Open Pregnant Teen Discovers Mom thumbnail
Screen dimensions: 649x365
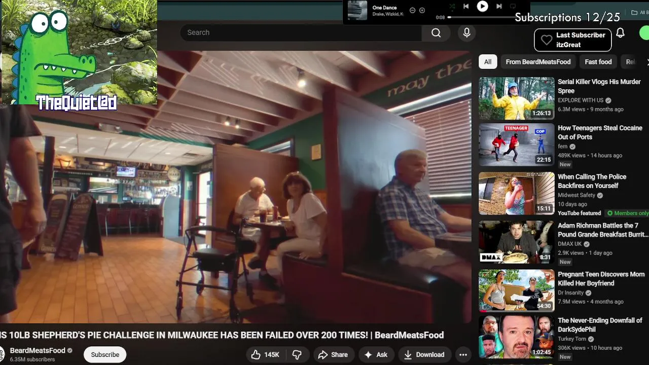pyautogui.click(x=517, y=290)
